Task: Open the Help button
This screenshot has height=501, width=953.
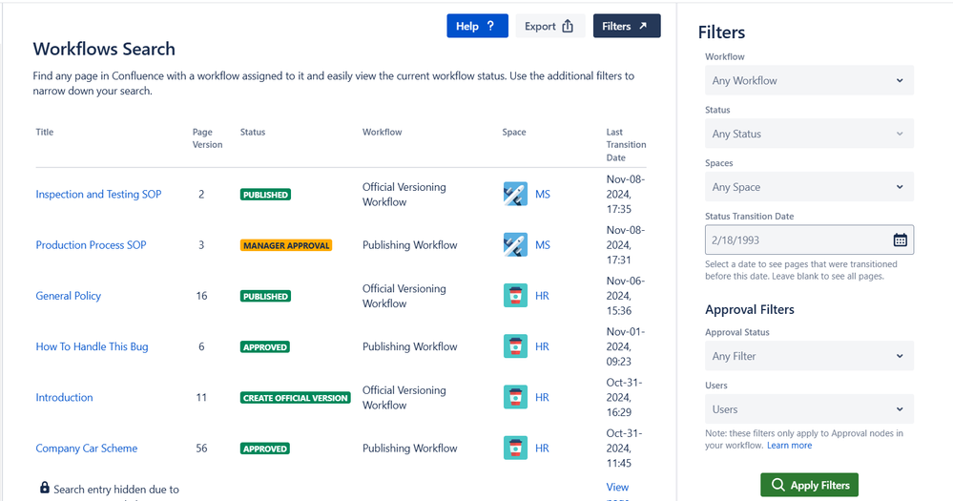Action: click(477, 27)
